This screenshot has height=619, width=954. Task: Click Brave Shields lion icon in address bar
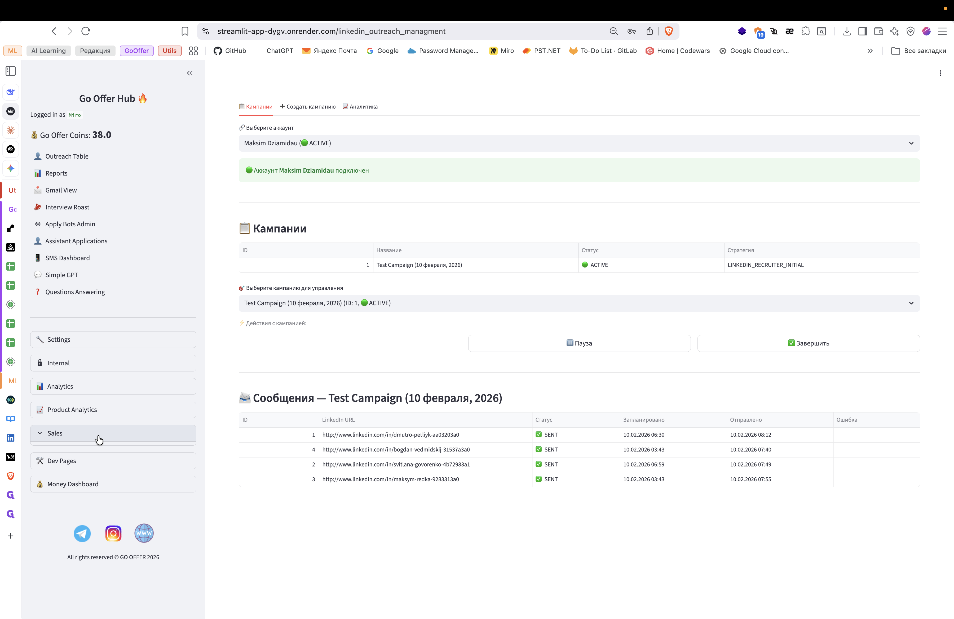[x=668, y=31]
